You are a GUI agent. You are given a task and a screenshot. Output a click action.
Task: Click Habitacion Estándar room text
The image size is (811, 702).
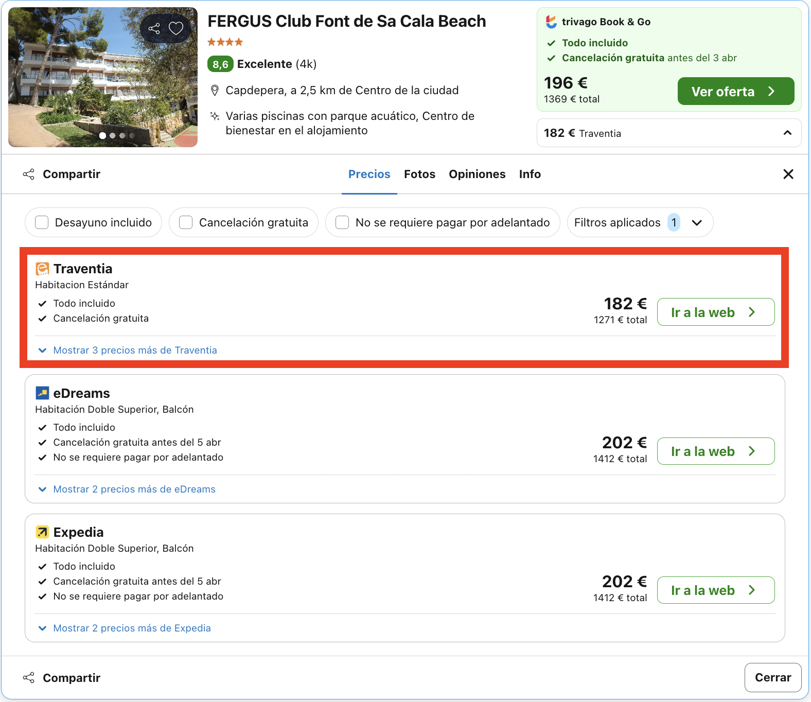82,285
